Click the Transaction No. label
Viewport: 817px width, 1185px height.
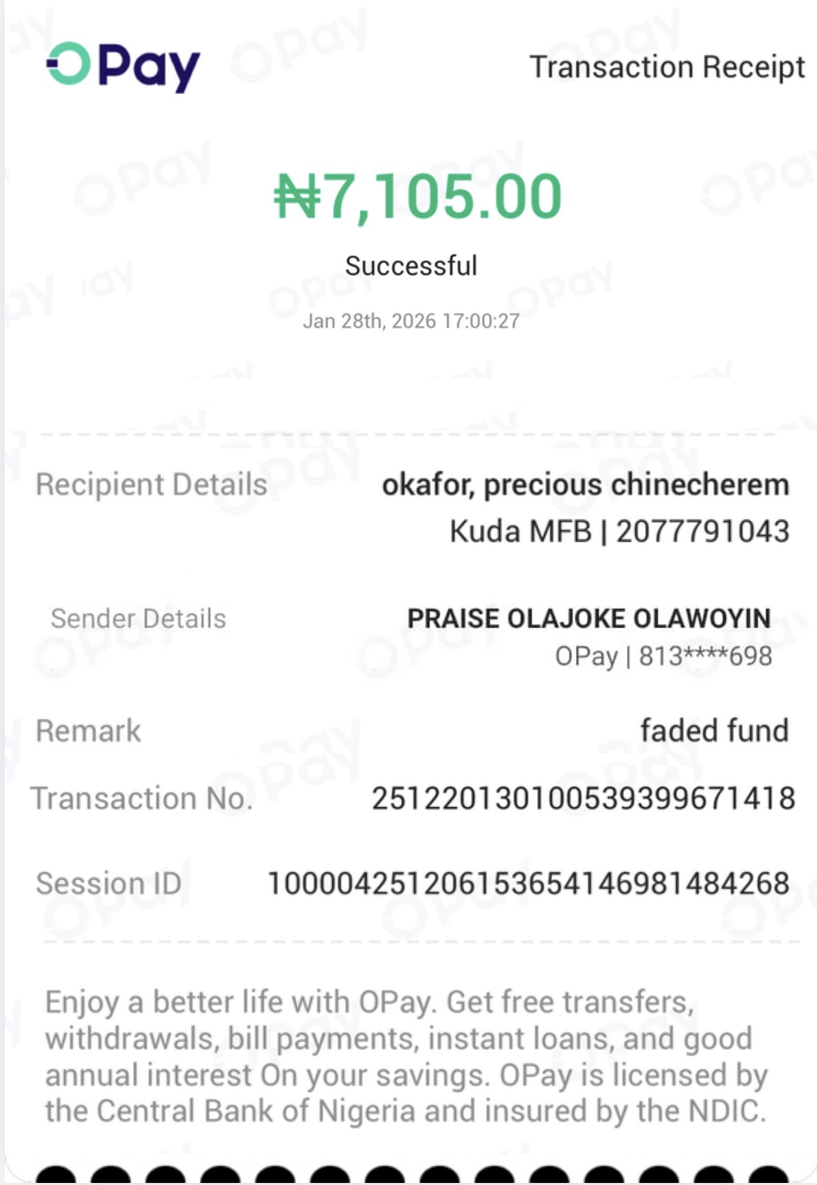[x=141, y=798]
